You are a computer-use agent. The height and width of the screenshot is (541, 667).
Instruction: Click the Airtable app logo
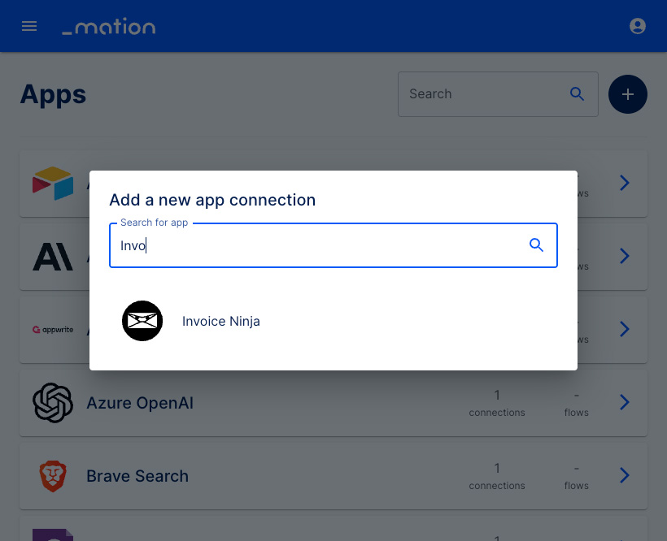[x=53, y=183]
